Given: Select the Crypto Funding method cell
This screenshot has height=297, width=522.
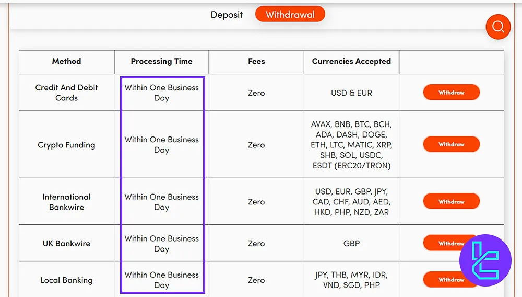Looking at the screenshot, I should tap(67, 145).
